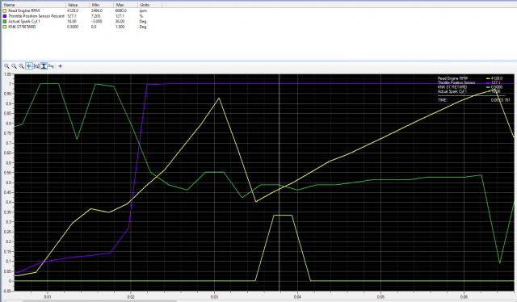Screen dimensions: 517x302
Task: Click the chart's white vertical cursor line
Action: click(280, 182)
